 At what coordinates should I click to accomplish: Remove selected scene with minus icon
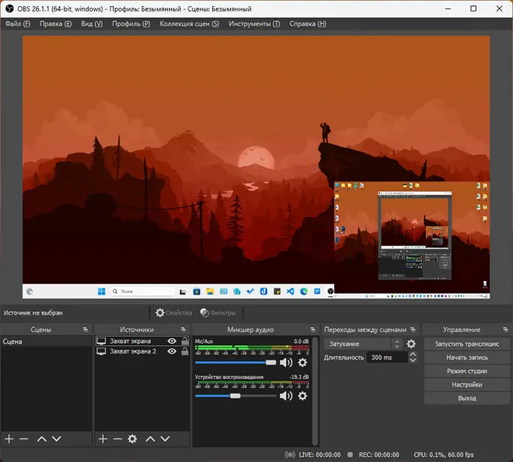coord(23,439)
